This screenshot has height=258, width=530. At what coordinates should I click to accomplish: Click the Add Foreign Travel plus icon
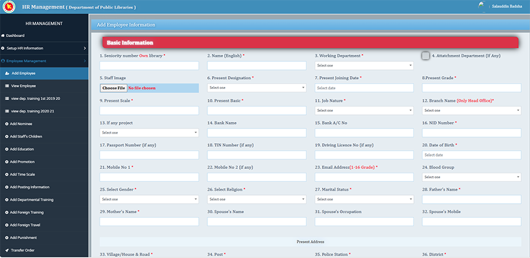click(x=6, y=225)
